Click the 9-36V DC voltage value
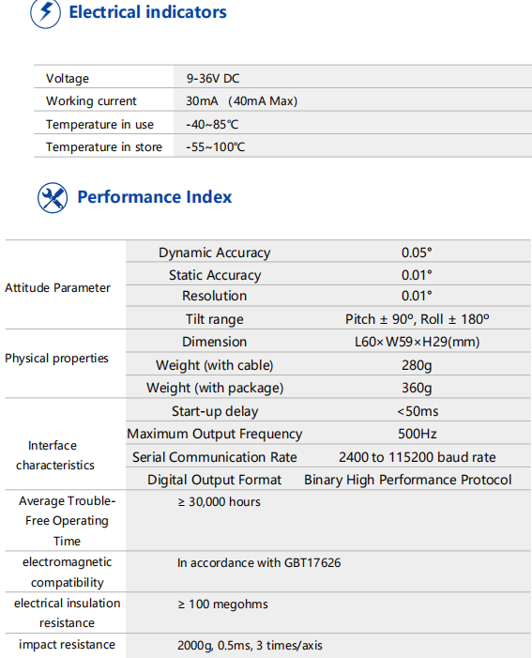 pyautogui.click(x=213, y=79)
